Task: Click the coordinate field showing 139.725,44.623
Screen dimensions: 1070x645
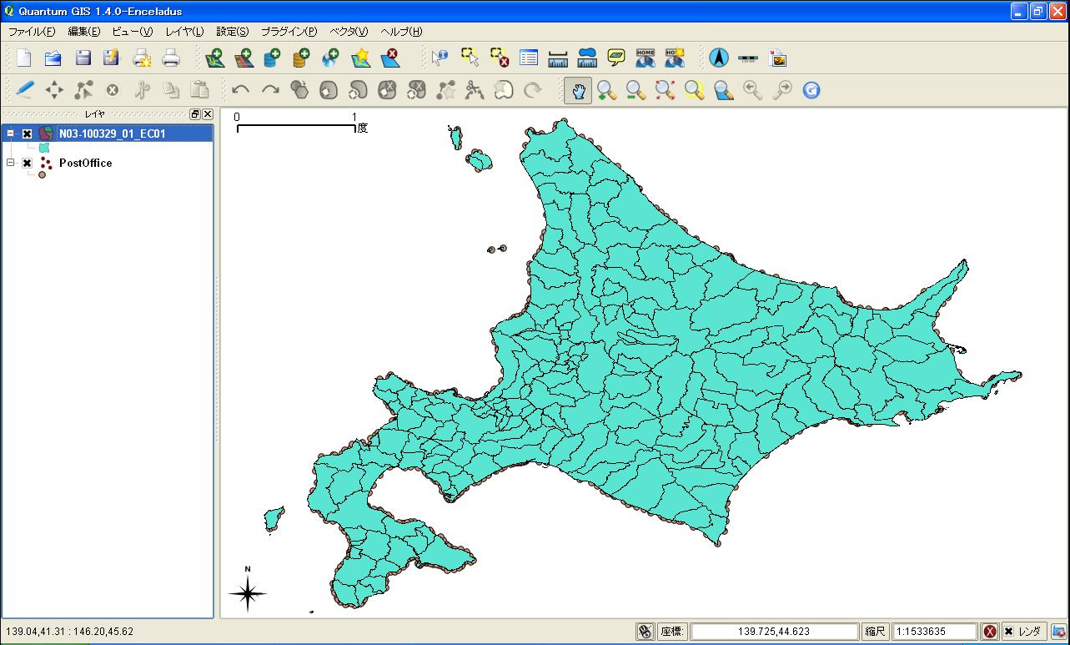Action: 773,632
